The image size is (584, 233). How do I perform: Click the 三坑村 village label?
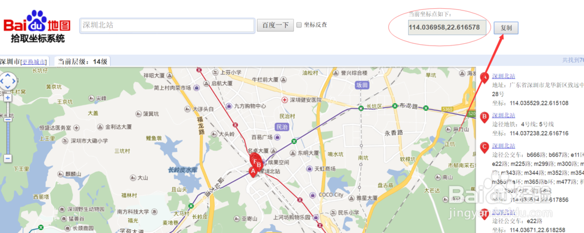pos(122,151)
